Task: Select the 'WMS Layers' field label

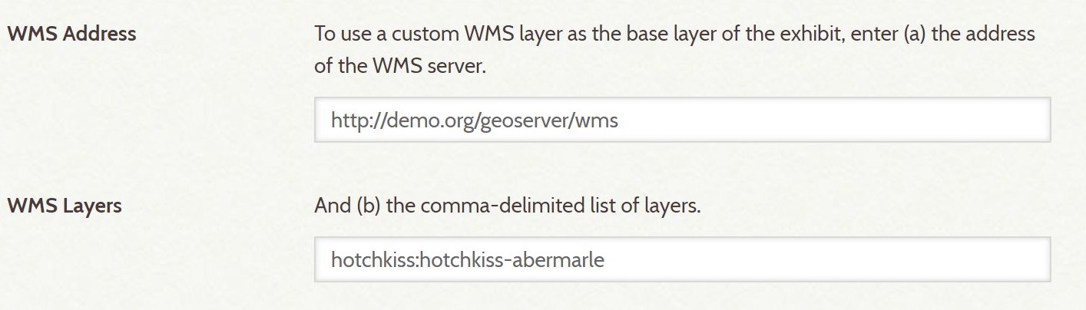Action: pos(65,206)
